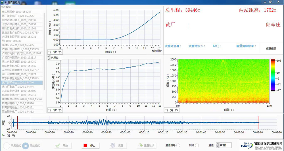
Task: Select 百子湾到化工_1020_153225 record
Action: 22,16
